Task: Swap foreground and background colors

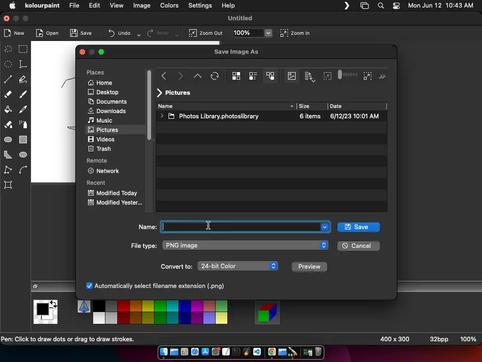Action: [54, 304]
